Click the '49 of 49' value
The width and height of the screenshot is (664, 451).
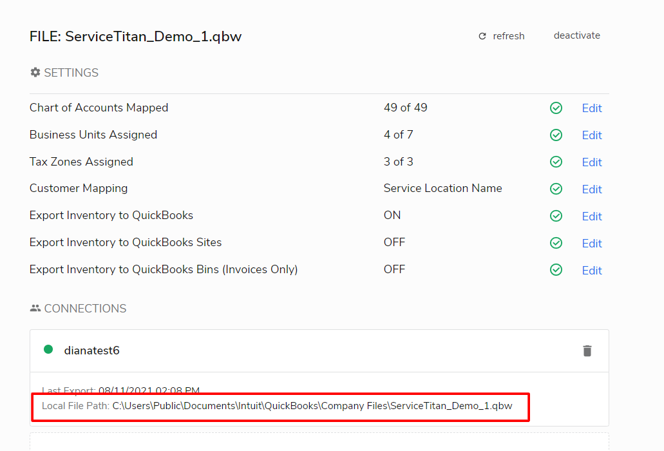405,108
